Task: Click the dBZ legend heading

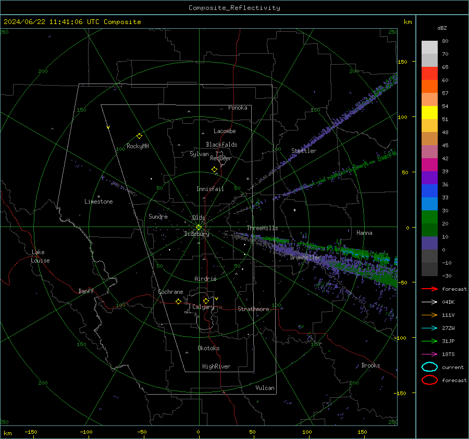Action: (442, 28)
